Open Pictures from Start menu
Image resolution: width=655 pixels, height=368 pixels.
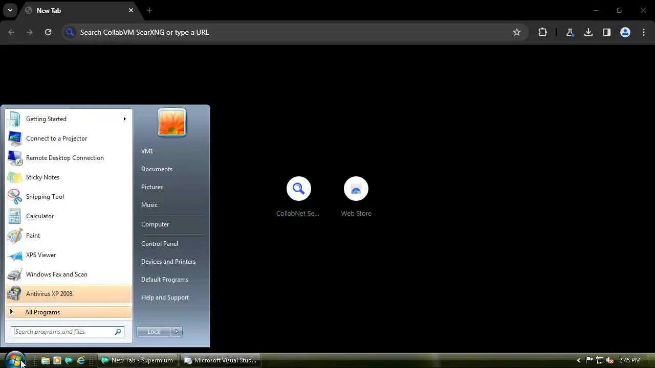pyautogui.click(x=152, y=187)
